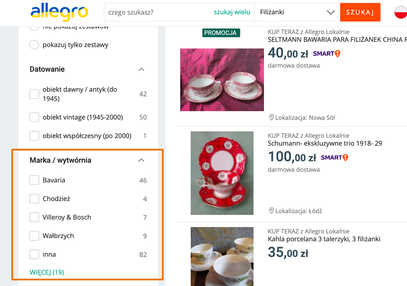Collapse the Datowanie filter section
The image size is (407, 286).
141,69
